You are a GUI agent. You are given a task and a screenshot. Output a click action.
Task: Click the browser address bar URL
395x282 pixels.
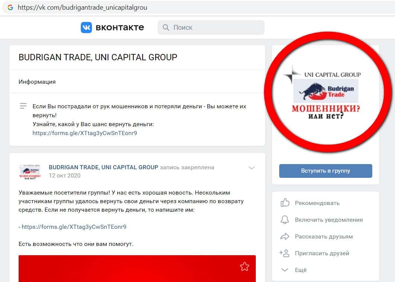point(82,7)
